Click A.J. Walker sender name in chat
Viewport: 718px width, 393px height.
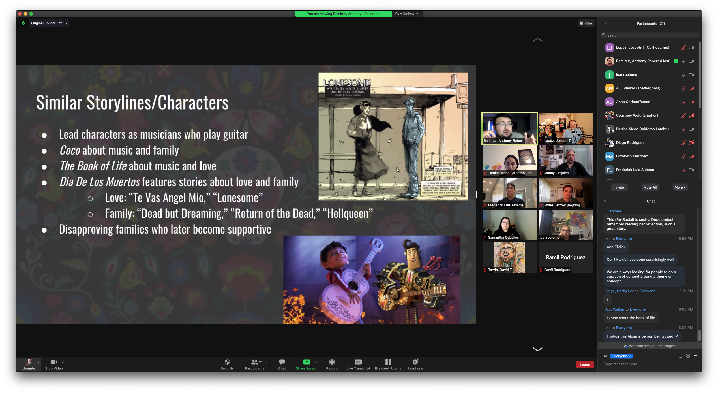click(615, 309)
